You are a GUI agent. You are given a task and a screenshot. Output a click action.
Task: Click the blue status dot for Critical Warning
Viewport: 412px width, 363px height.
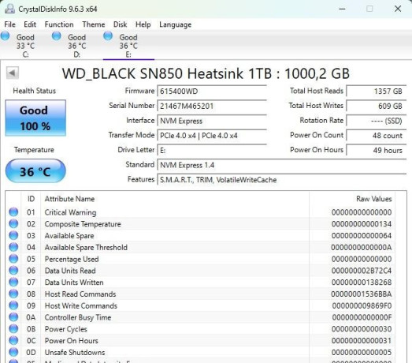(x=13, y=212)
